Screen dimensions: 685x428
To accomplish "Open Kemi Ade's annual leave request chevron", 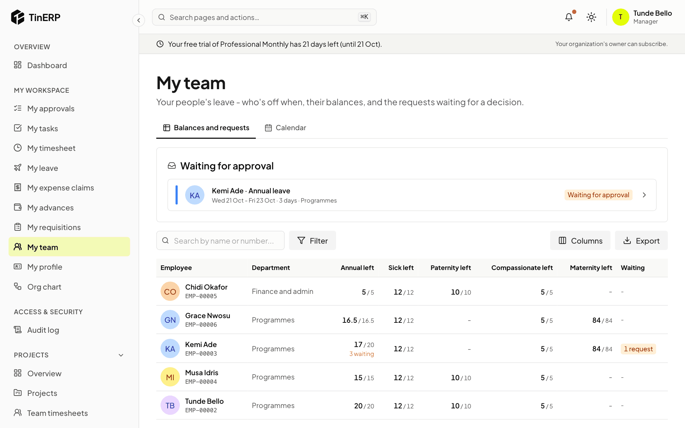I will [x=644, y=195].
